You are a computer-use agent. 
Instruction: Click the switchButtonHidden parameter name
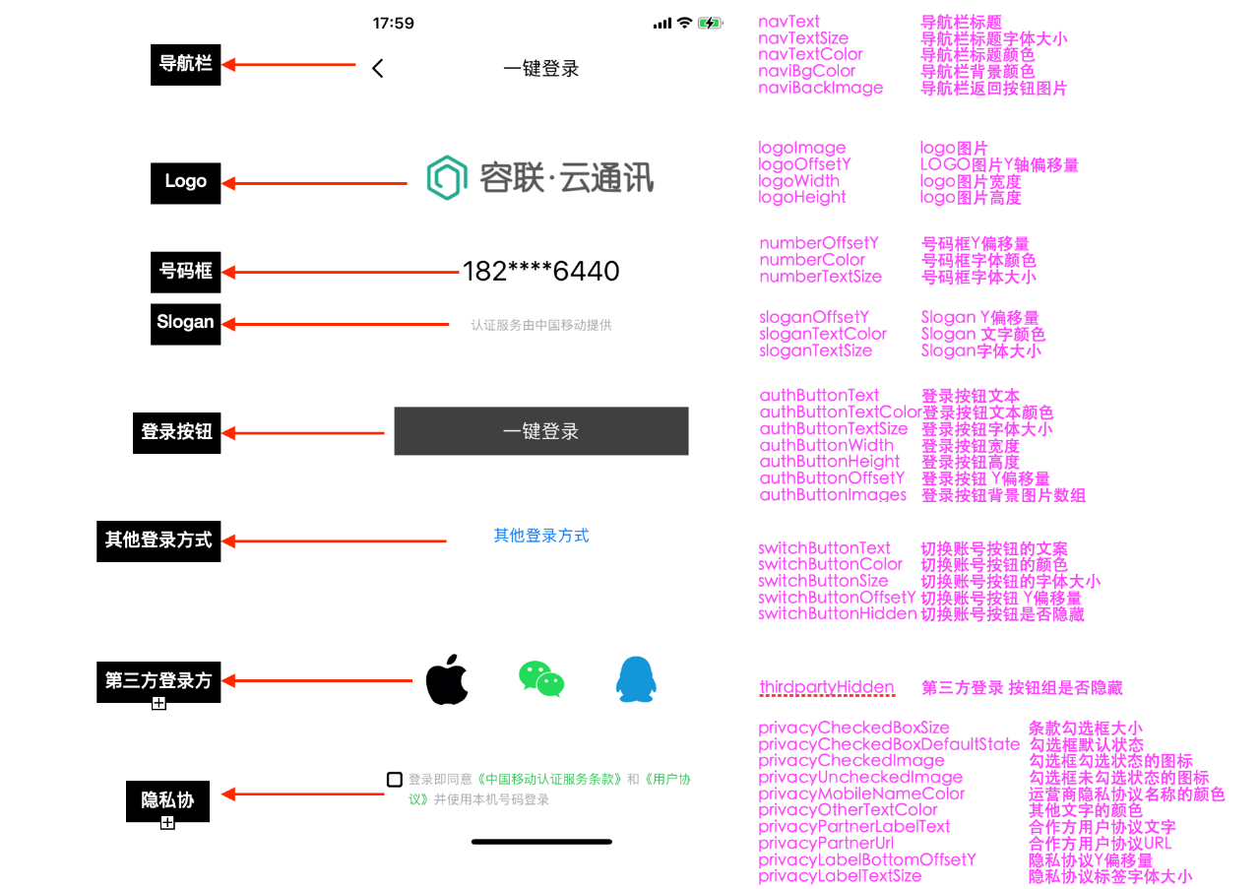click(x=838, y=613)
